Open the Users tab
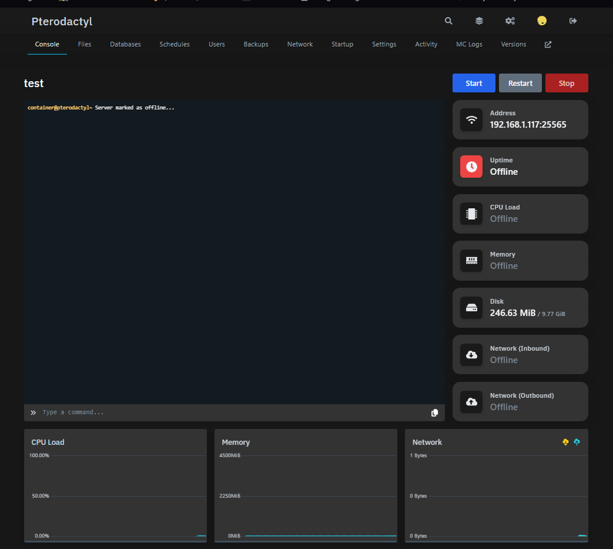 (217, 44)
